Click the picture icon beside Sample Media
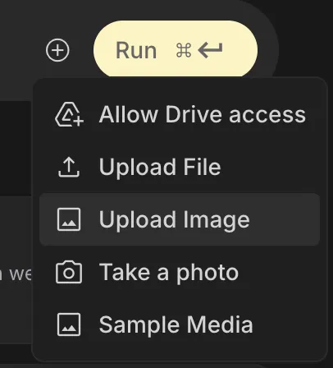 [x=69, y=324]
